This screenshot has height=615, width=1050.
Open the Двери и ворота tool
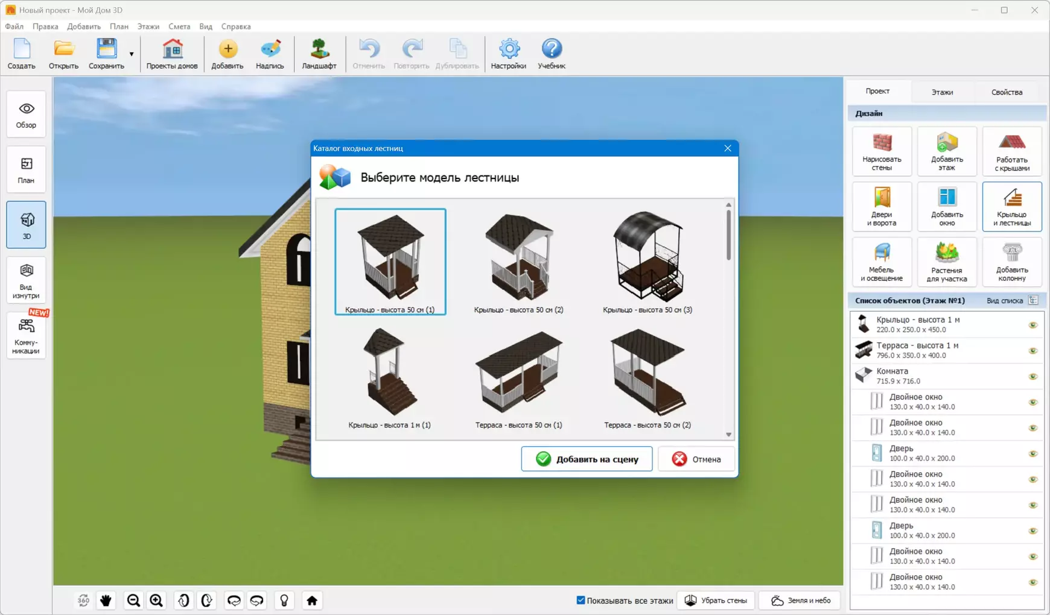pyautogui.click(x=882, y=207)
